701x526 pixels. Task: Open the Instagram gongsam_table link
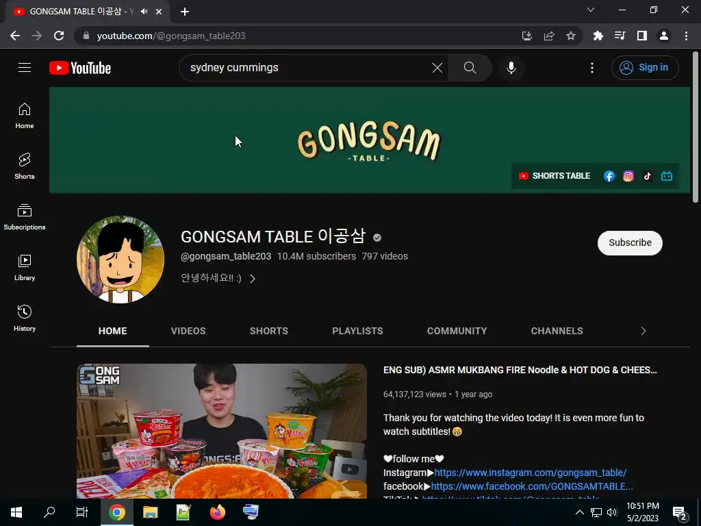pos(531,473)
